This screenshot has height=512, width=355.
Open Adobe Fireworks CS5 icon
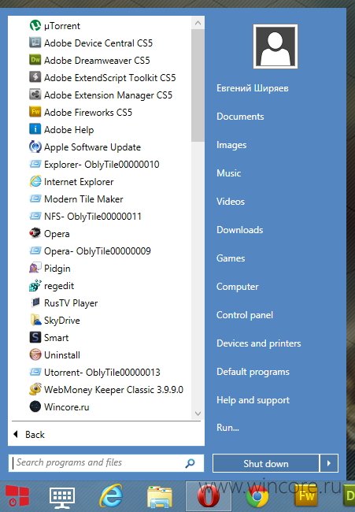[x=35, y=112]
